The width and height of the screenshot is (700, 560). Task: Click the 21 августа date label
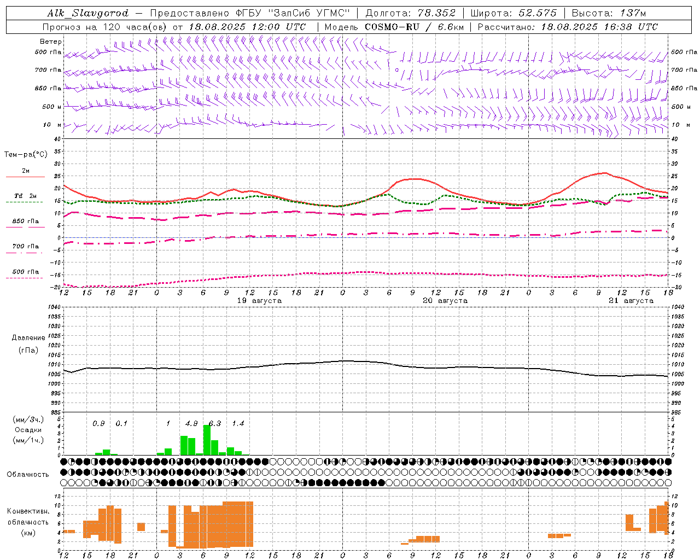point(631,301)
